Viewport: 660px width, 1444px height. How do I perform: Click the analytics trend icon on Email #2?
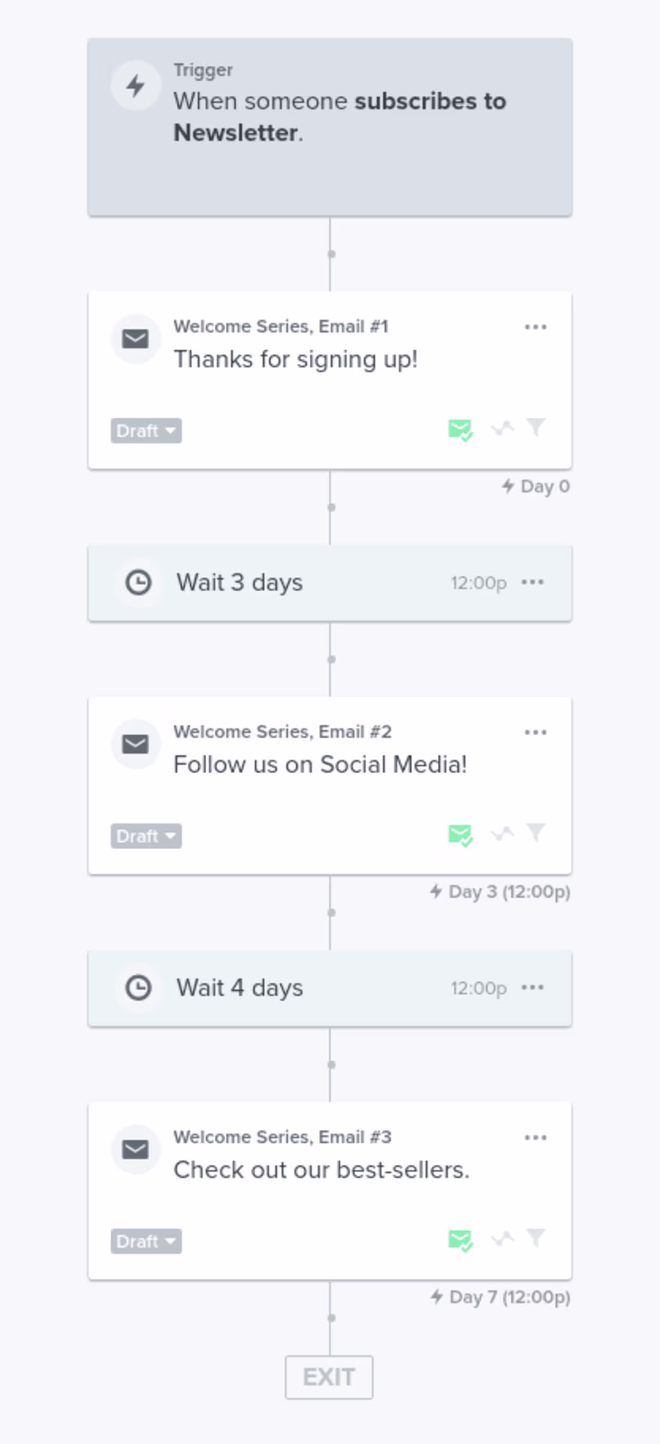tap(502, 834)
